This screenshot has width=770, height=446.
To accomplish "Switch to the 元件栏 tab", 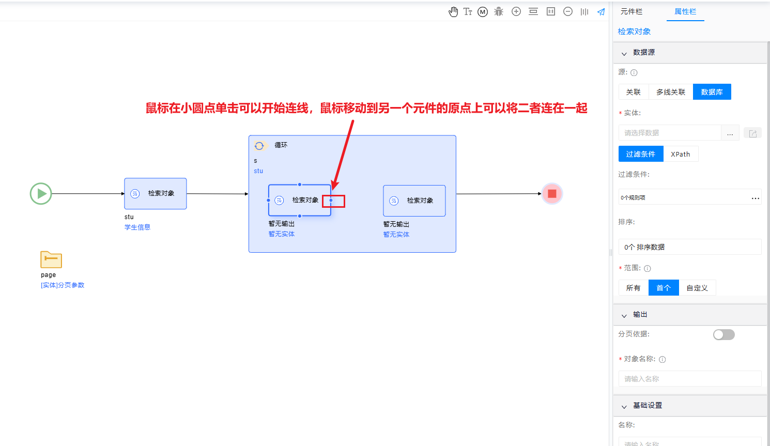I will [632, 11].
